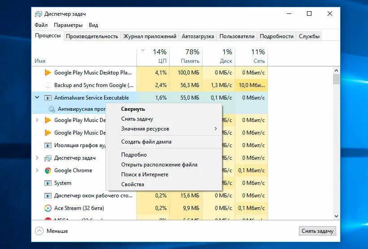368x249 pixels.
Task: Switch to the Производительность tab
Action: (x=92, y=36)
